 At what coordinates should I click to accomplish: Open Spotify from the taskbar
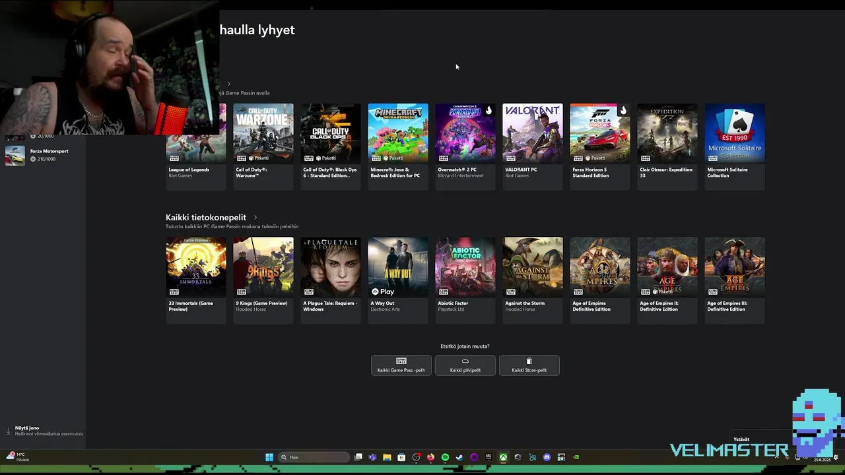pyautogui.click(x=445, y=457)
